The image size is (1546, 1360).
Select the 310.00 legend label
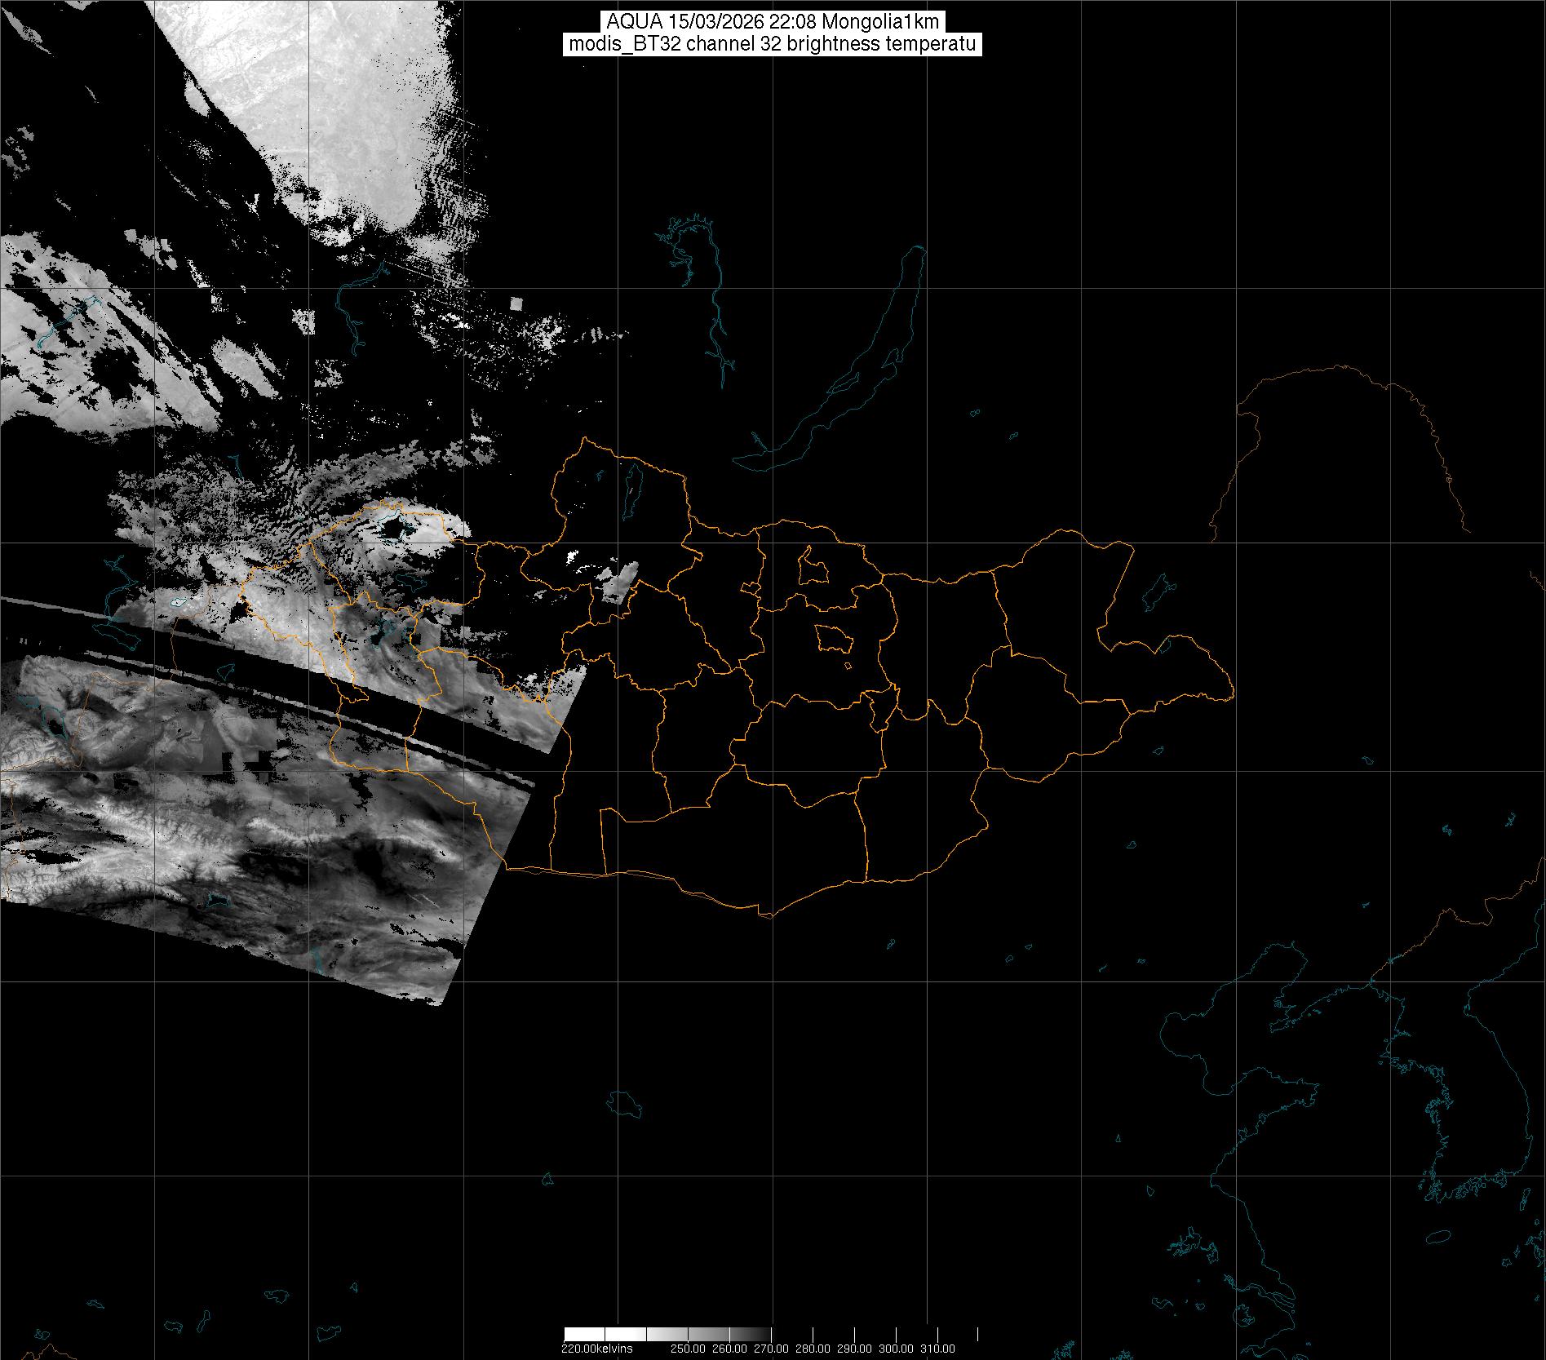pos(938,1349)
